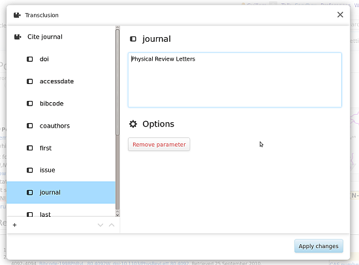The image size is (359, 265).
Task: Select the bibcode parameter
Action: pos(61,104)
